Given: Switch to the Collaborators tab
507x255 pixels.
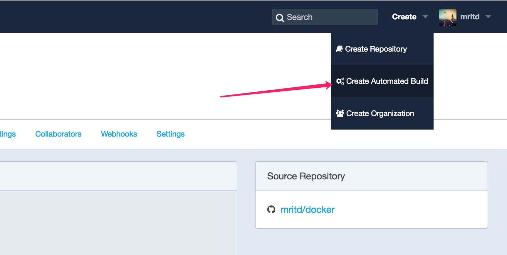Looking at the screenshot, I should pyautogui.click(x=58, y=134).
